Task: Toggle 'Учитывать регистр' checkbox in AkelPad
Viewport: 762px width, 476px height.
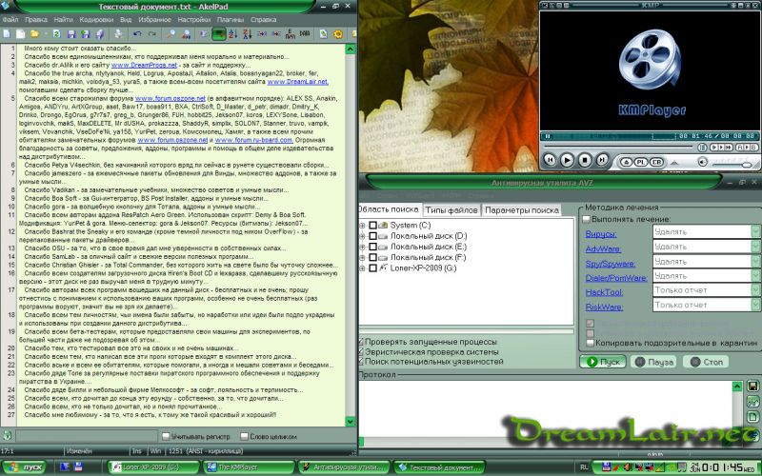Action: [166, 436]
